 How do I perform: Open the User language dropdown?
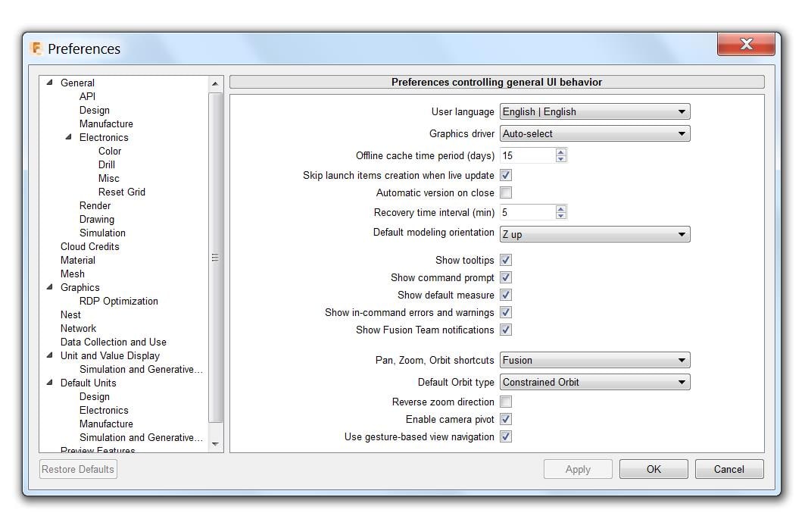point(594,112)
